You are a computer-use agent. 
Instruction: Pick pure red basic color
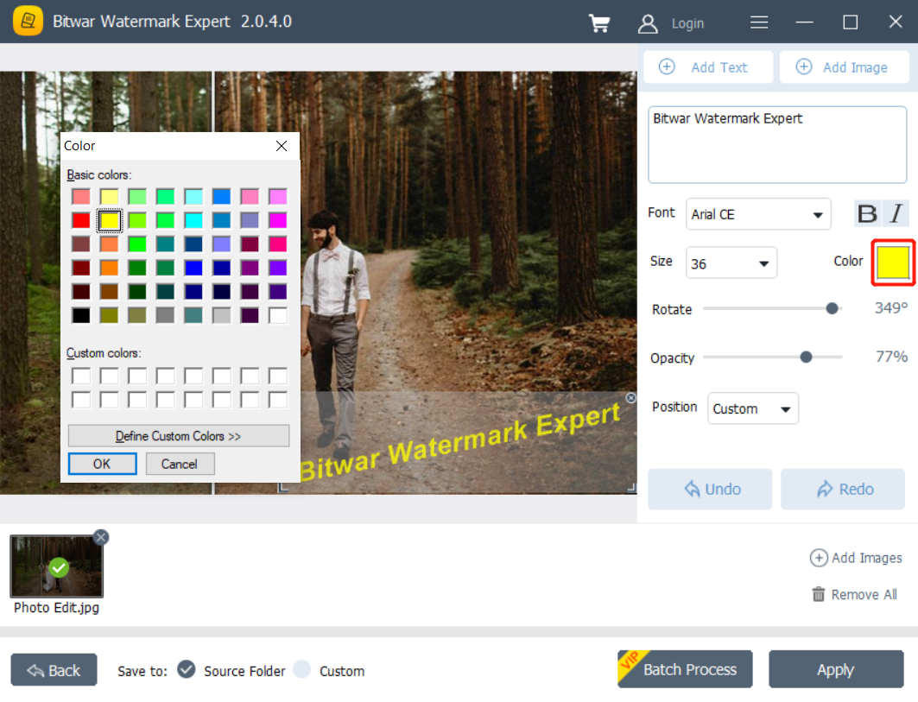click(x=81, y=220)
